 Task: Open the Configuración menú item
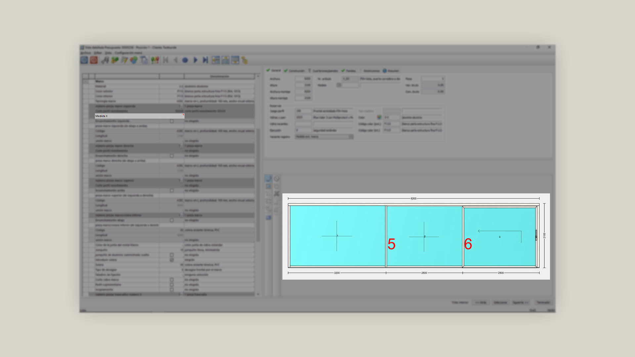click(128, 53)
